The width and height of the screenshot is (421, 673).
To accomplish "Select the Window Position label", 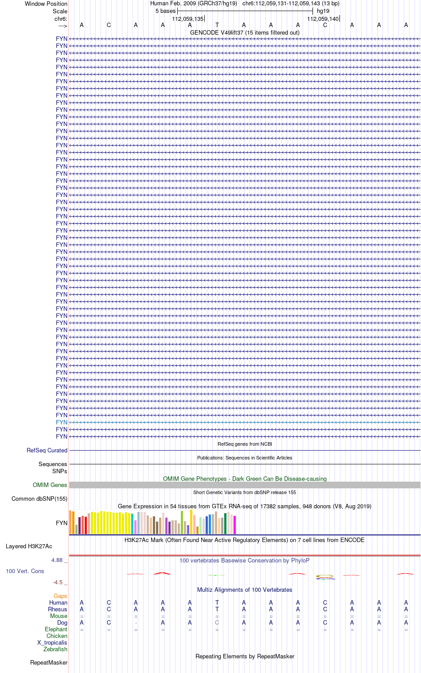I will click(x=46, y=4).
